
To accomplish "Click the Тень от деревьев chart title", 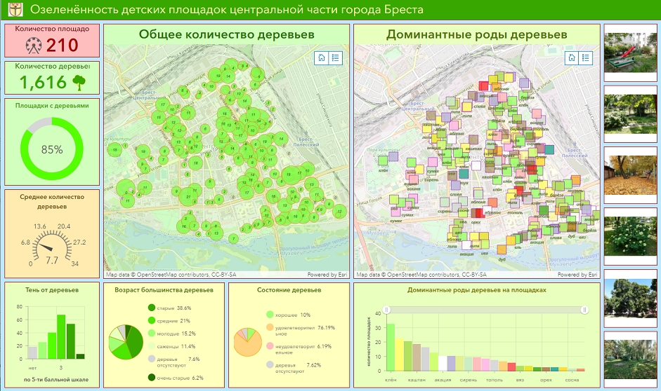I will pos(52,289).
